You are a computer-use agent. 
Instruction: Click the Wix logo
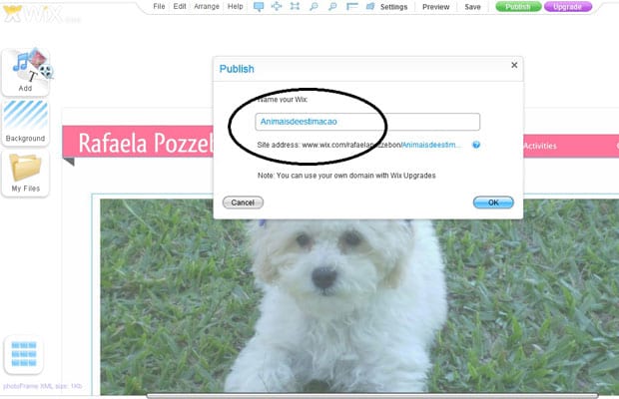tap(33, 14)
